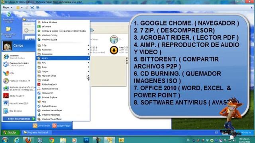Open Paseo por Windows XP
This screenshot has width=255, height=143.
click(x=17, y=81)
